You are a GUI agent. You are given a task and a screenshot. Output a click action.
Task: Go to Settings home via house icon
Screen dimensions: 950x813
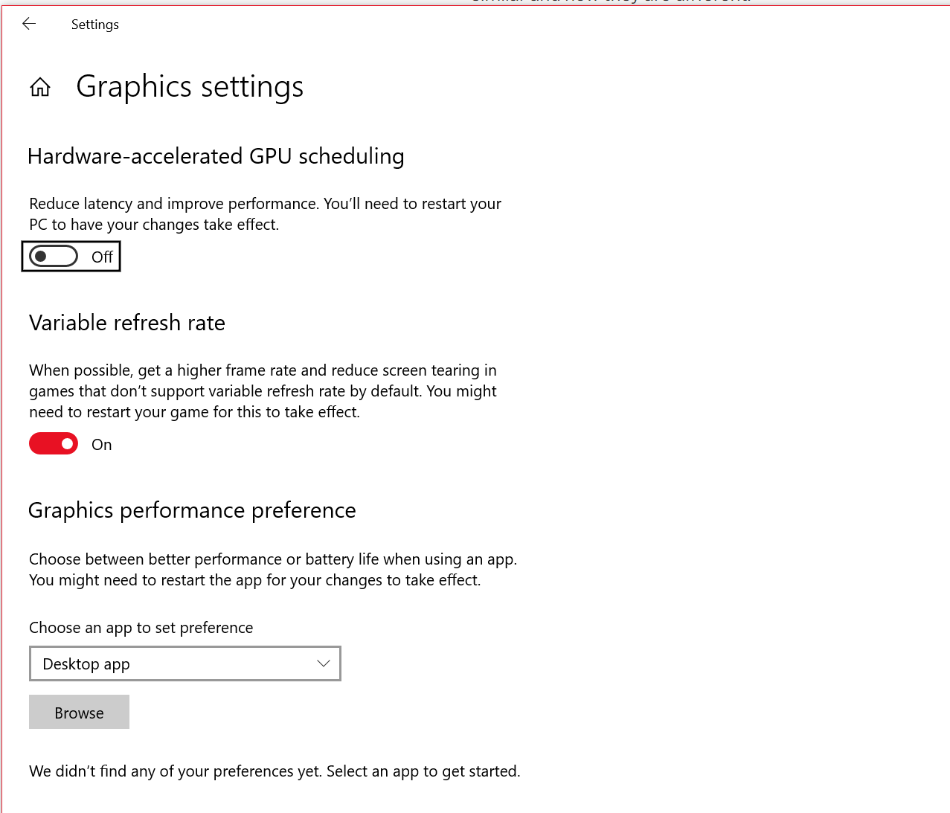click(x=40, y=88)
